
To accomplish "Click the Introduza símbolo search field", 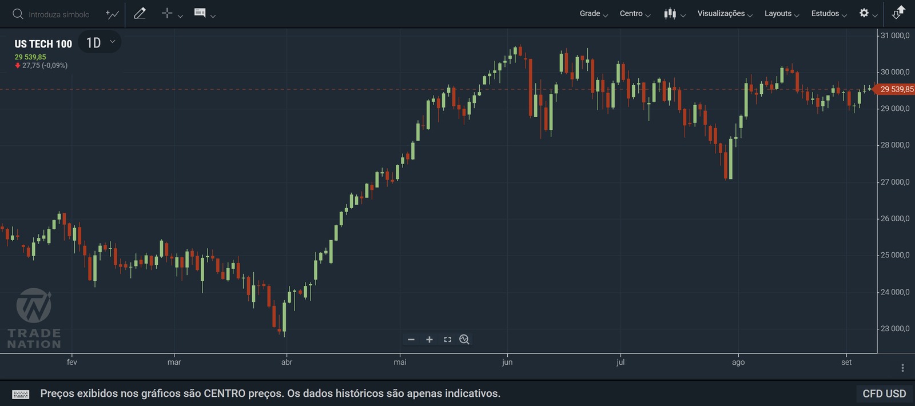I will [x=59, y=14].
